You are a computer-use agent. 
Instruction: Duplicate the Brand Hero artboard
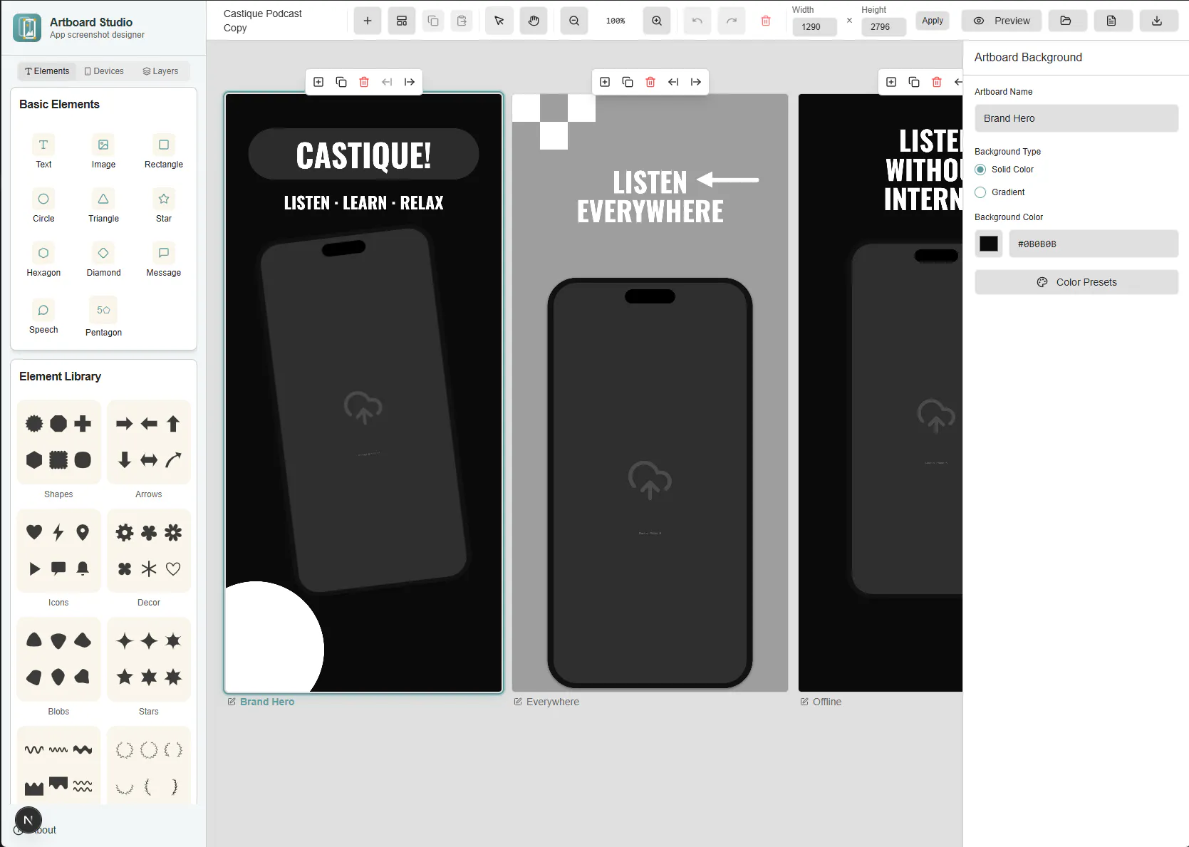tap(341, 82)
